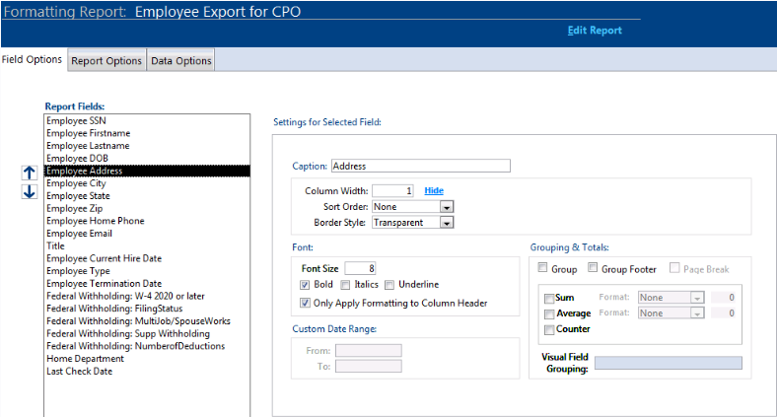Check the Group checkbox
This screenshot has width=777, height=417.
click(542, 268)
